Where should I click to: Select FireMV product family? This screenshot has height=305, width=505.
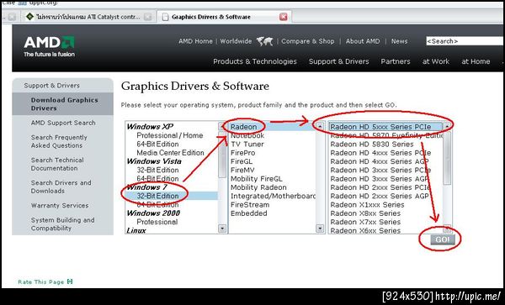click(242, 170)
